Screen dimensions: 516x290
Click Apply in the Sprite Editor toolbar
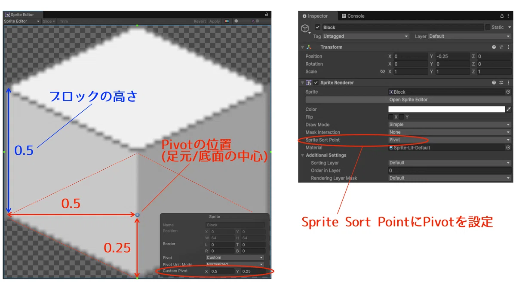pyautogui.click(x=215, y=21)
